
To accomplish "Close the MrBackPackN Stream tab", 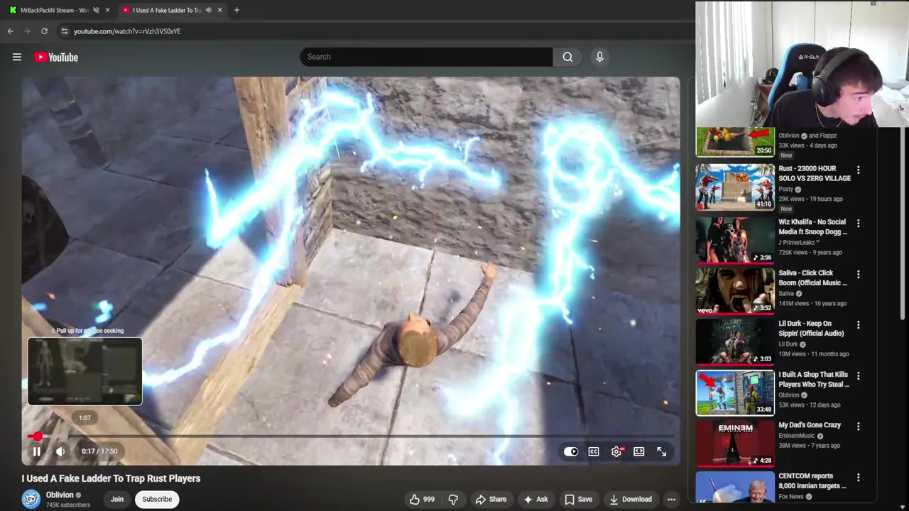I will pyautogui.click(x=107, y=10).
